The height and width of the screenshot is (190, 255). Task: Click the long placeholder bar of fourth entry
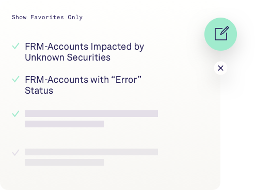(91, 152)
